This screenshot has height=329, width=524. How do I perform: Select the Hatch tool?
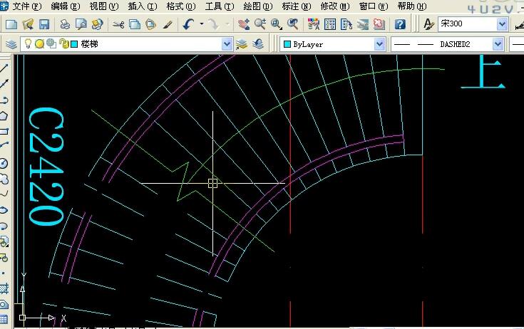(x=4, y=288)
